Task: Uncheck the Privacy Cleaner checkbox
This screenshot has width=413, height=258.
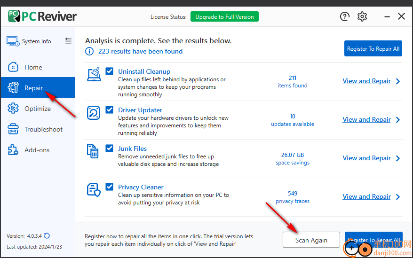Action: tap(110, 187)
